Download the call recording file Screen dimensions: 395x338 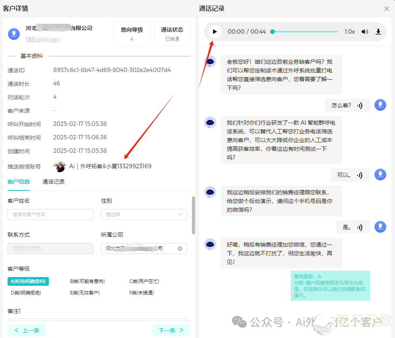tap(378, 32)
